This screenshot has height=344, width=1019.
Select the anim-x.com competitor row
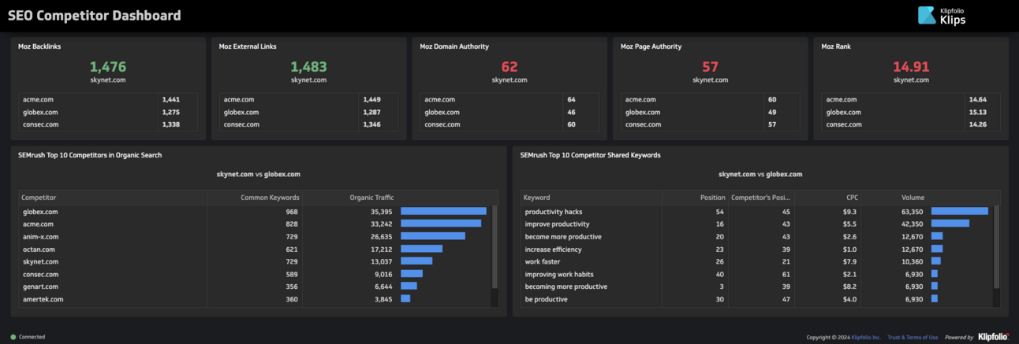coord(256,236)
